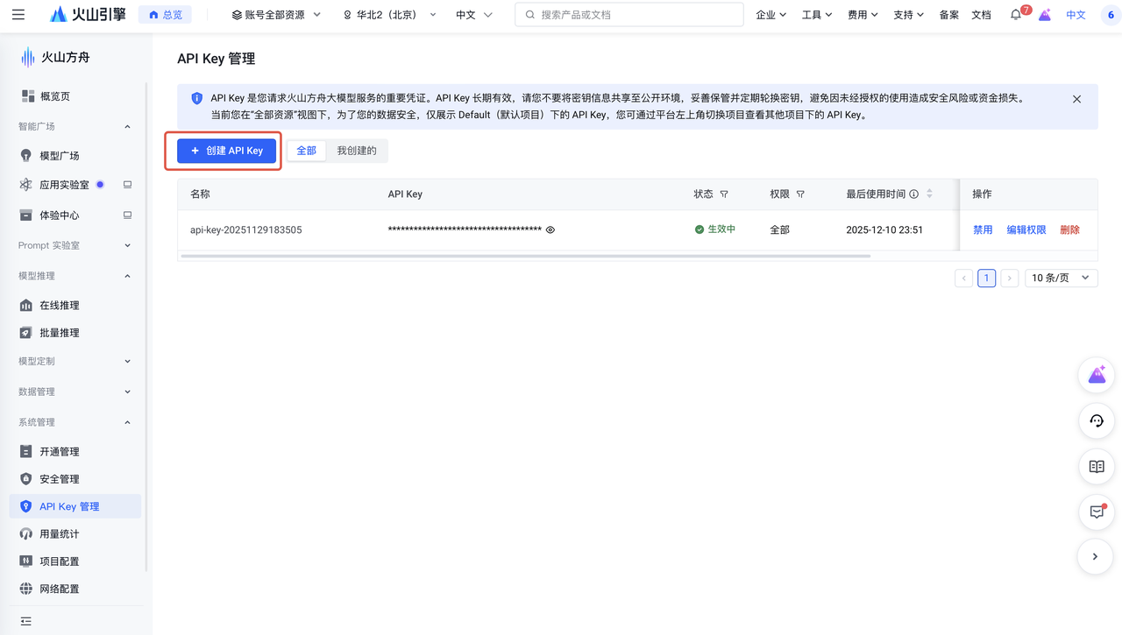Open the hamburger menu icon top left
The height and width of the screenshot is (635, 1122).
(x=19, y=14)
